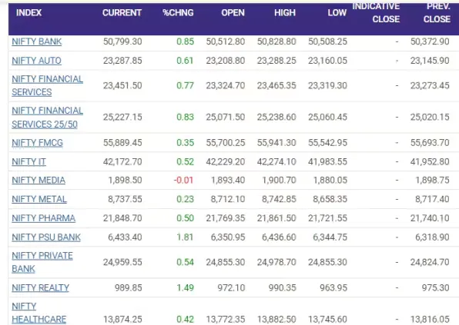
Task: Click the CURRENT column header
Action: pos(122,13)
